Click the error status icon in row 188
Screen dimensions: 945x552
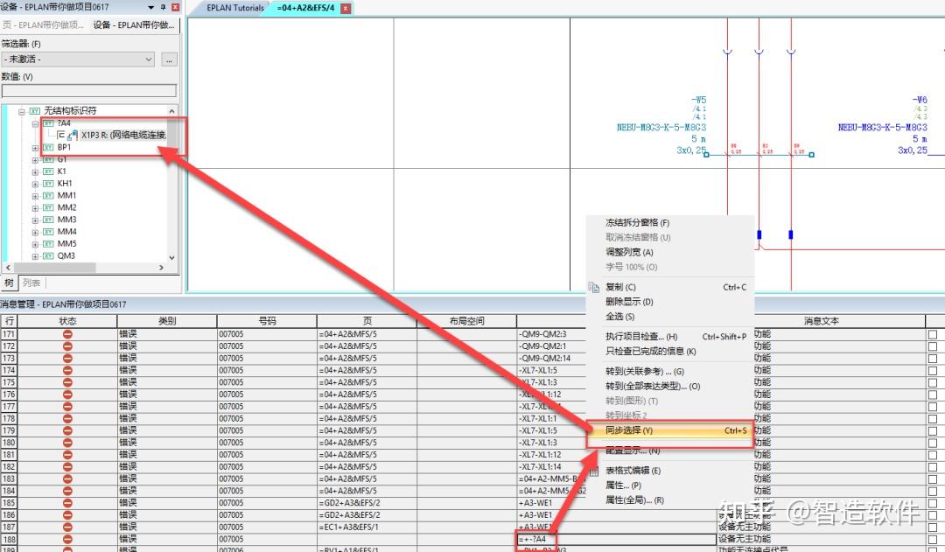tap(67, 539)
